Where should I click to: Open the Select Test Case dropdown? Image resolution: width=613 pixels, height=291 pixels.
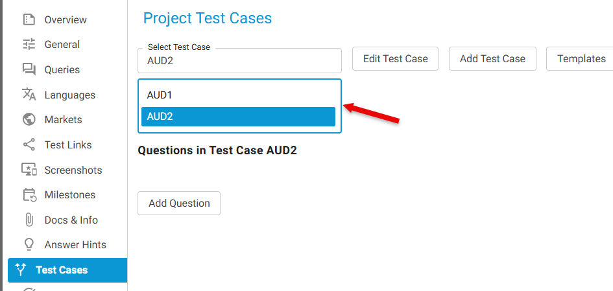coord(239,61)
